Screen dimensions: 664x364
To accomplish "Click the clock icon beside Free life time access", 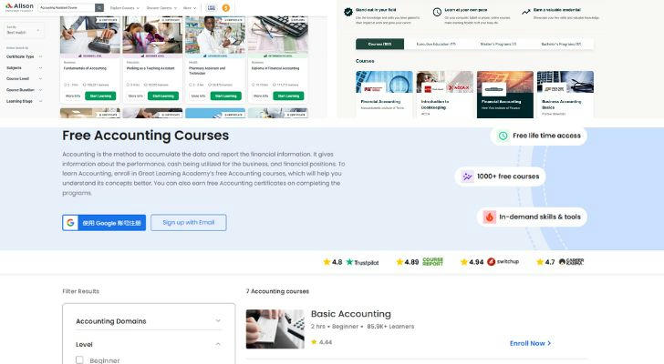I will (503, 136).
